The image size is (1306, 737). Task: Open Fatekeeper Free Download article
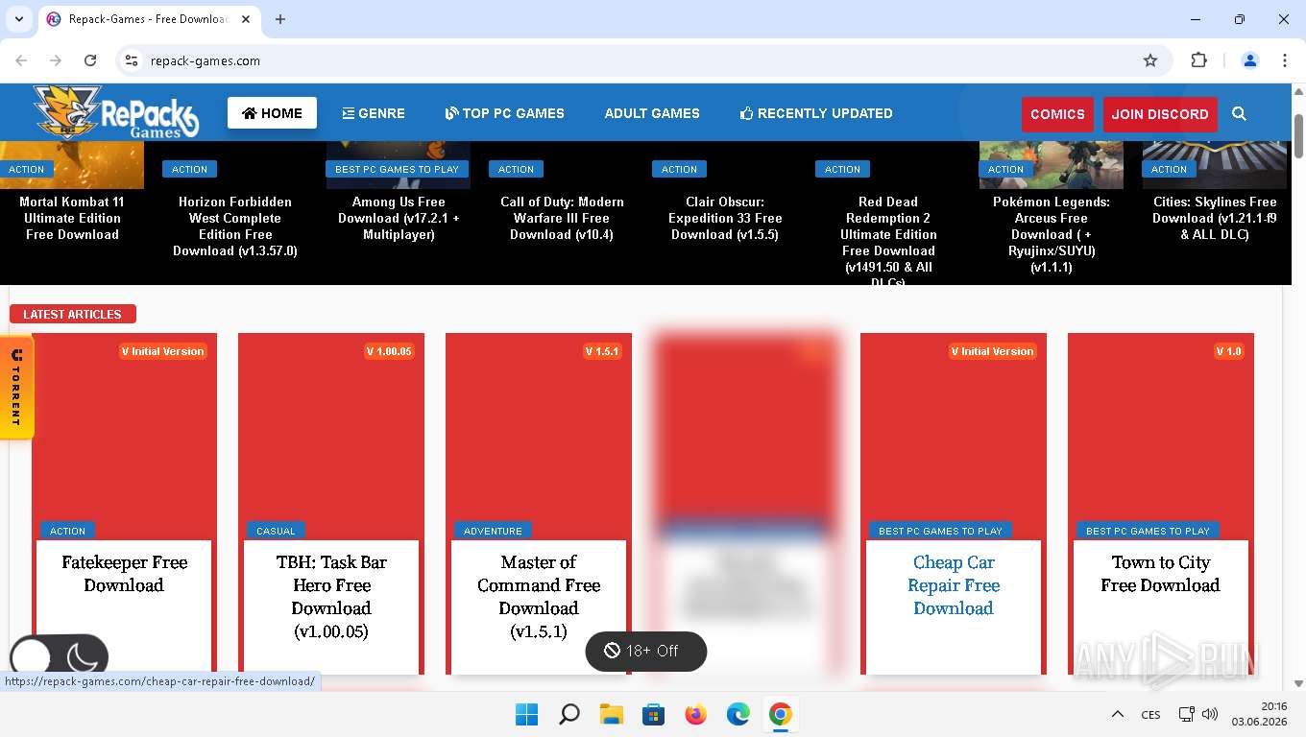[124, 574]
